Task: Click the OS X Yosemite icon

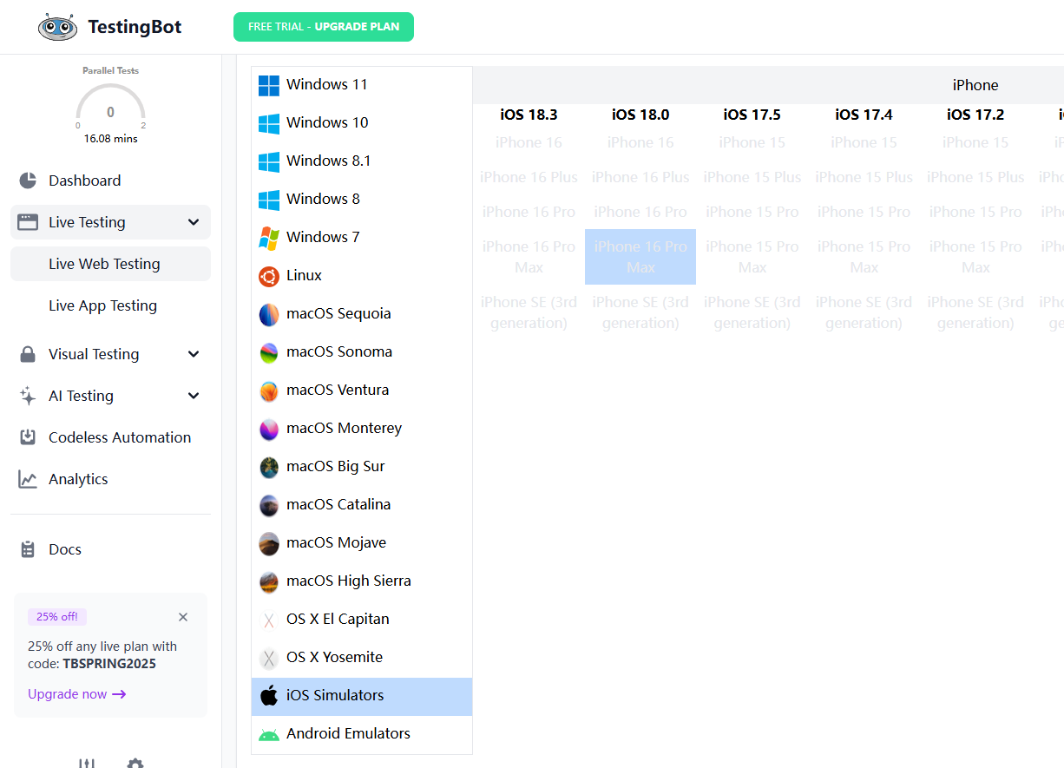Action: click(269, 658)
